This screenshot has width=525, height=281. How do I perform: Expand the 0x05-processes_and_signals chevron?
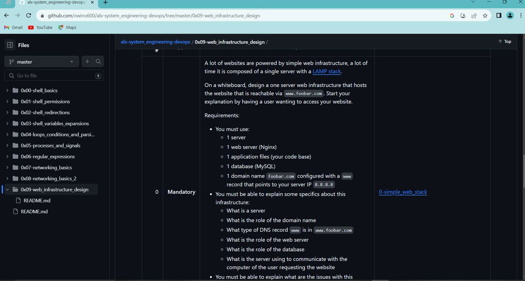point(7,145)
